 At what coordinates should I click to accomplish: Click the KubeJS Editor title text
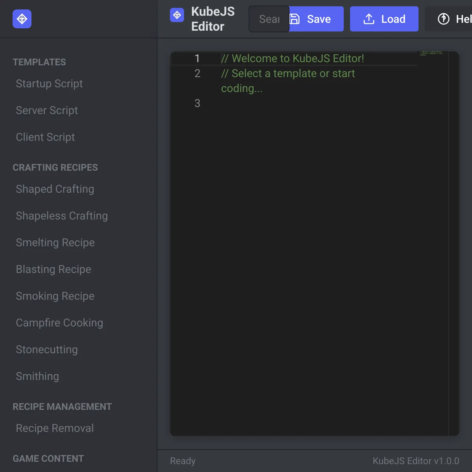[213, 19]
